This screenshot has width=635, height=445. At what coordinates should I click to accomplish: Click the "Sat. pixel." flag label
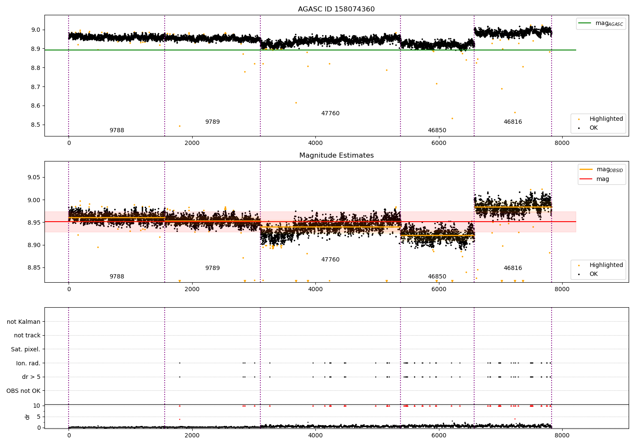pos(25,350)
